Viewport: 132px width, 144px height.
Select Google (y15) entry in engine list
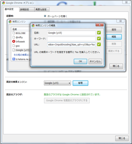[x=21, y=50]
